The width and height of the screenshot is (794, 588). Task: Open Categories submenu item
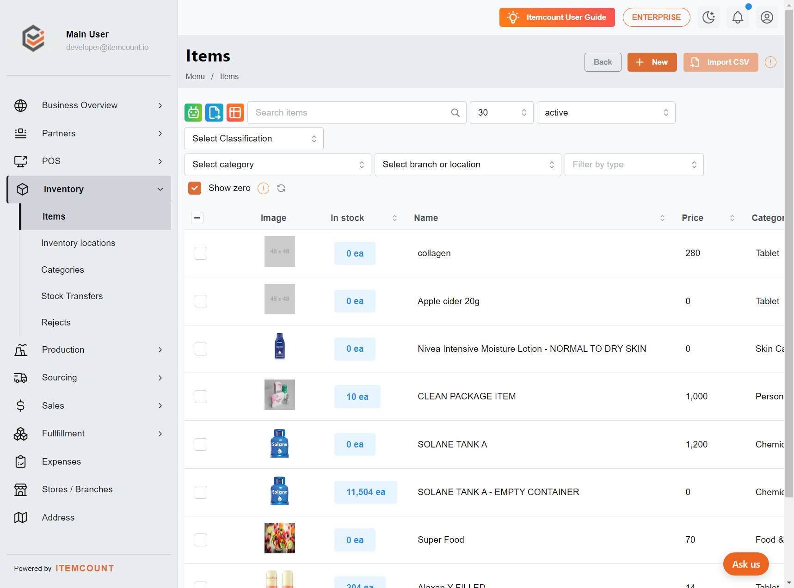point(62,270)
